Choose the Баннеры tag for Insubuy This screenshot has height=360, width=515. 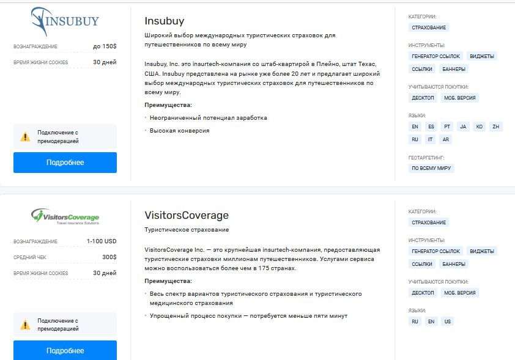click(454, 69)
